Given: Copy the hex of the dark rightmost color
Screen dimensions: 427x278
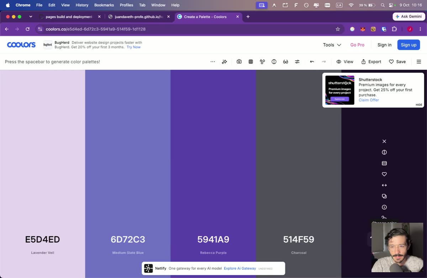Looking at the screenshot, I should click(384, 196).
